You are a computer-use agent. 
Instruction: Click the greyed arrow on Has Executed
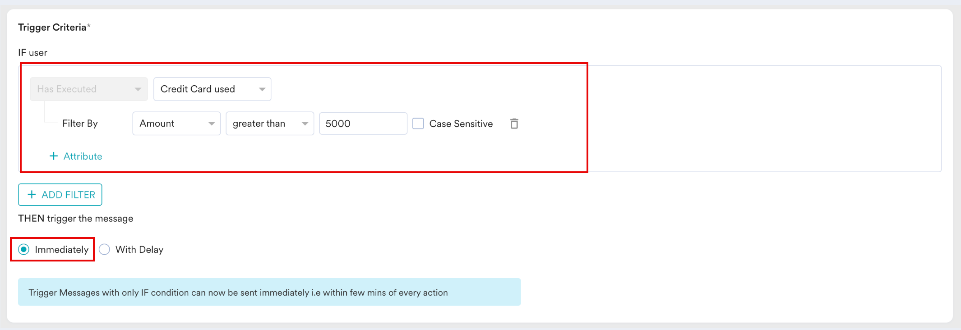138,89
